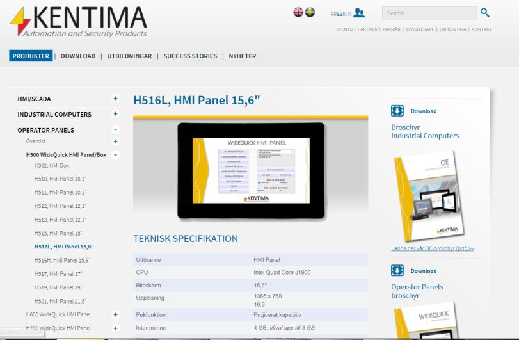
Task: Select the PRODUKTER menu tab
Action: click(31, 56)
